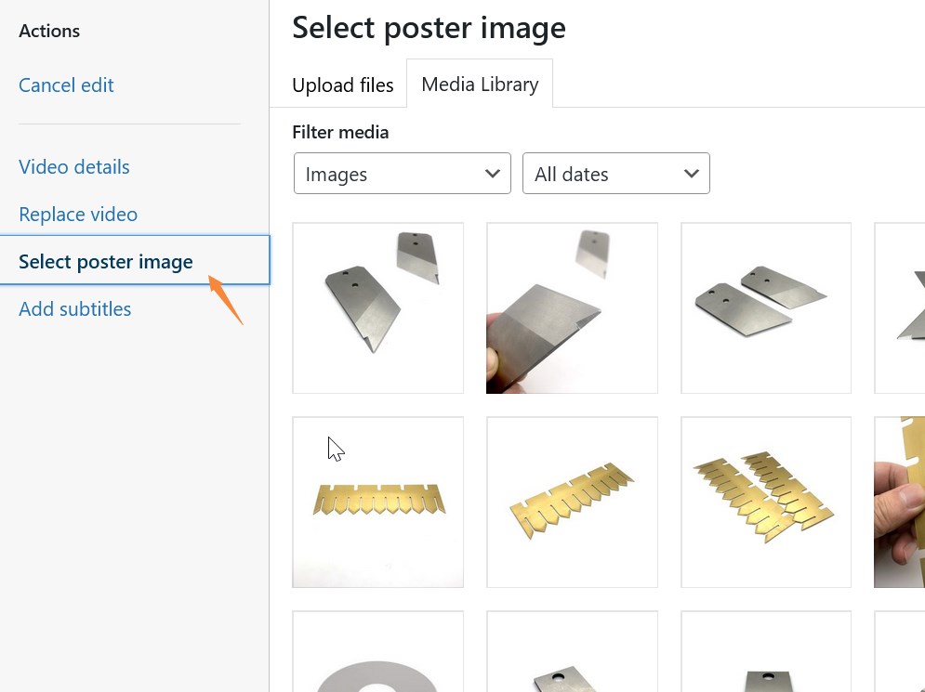Image resolution: width=925 pixels, height=692 pixels.
Task: Click the Cancel edit link
Action: click(x=66, y=85)
